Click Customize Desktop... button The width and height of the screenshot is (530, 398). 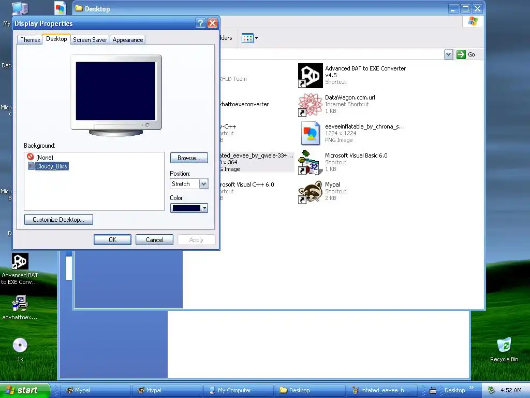click(x=58, y=220)
